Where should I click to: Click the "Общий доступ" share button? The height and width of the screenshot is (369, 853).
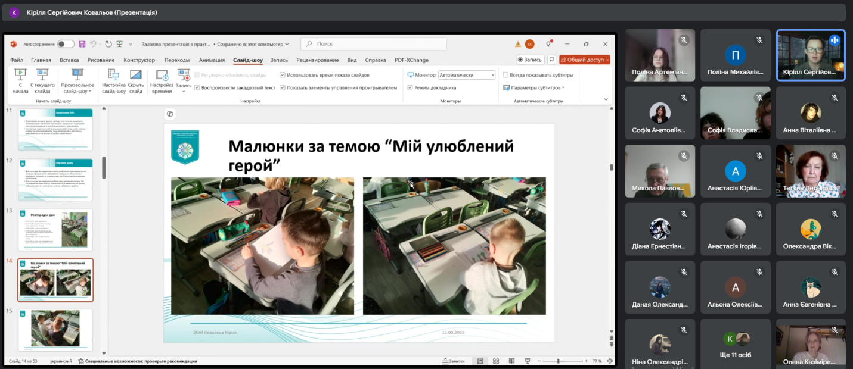tap(584, 60)
